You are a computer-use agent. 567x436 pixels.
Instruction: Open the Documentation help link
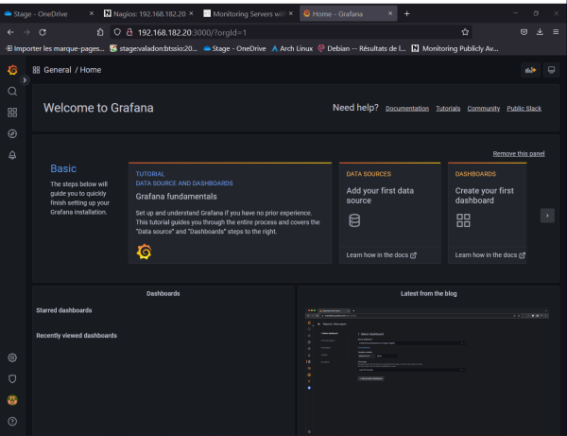pos(406,109)
